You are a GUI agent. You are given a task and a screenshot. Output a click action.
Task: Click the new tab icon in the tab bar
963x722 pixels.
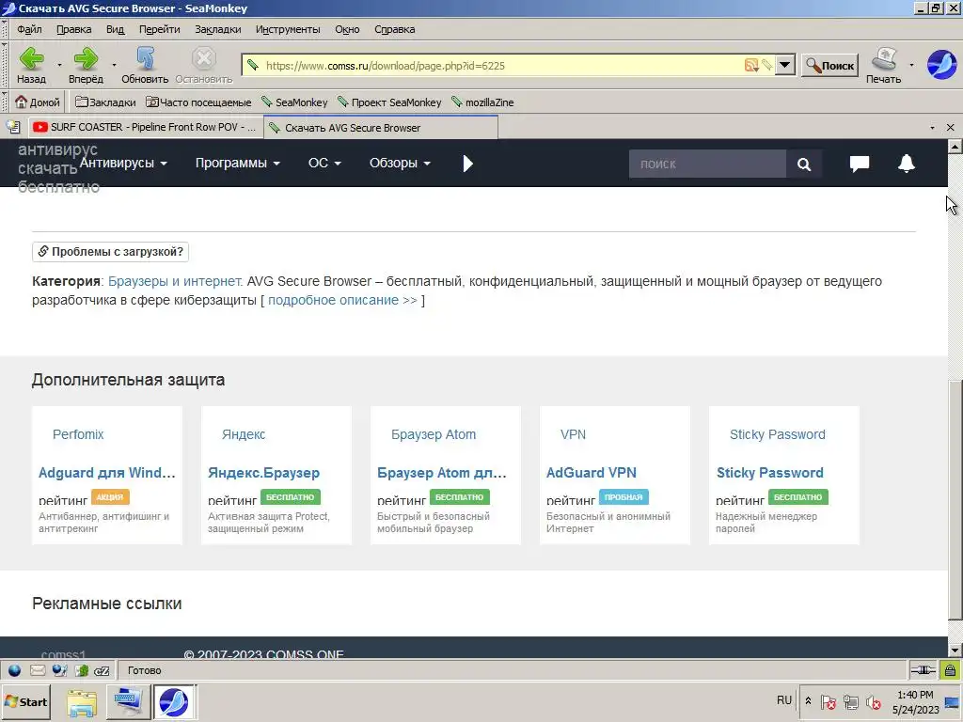(x=13, y=127)
